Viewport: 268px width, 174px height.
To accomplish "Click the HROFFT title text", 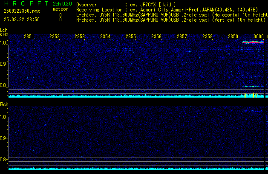I will coord(25,3).
